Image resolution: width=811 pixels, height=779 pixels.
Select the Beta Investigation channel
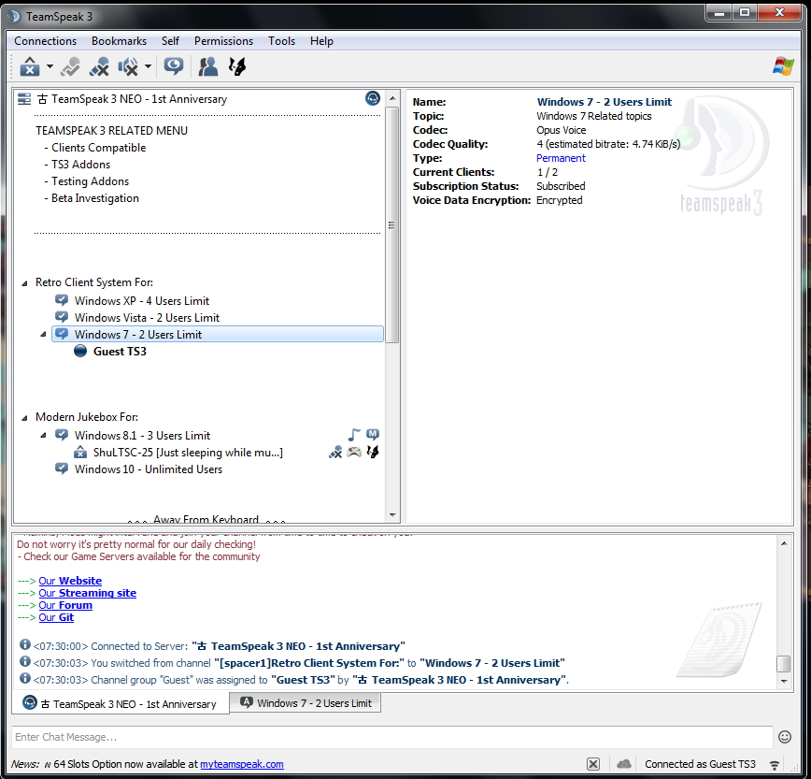tap(95, 198)
